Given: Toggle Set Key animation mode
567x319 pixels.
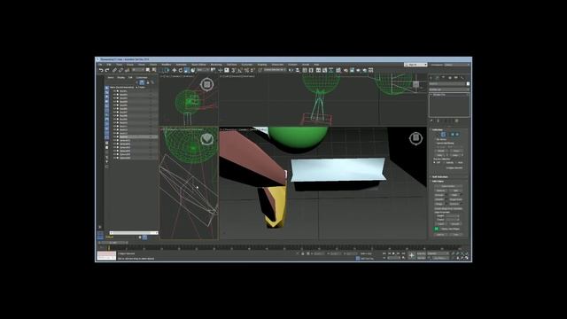Looking at the screenshot, I should [422, 258].
